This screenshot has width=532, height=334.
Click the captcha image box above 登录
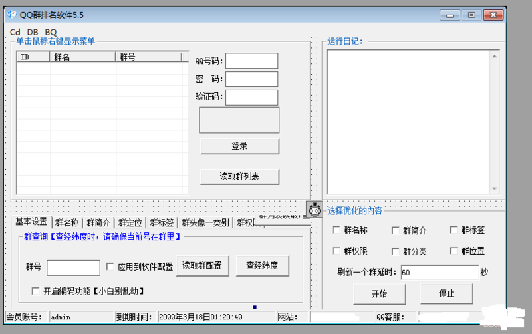(239, 120)
